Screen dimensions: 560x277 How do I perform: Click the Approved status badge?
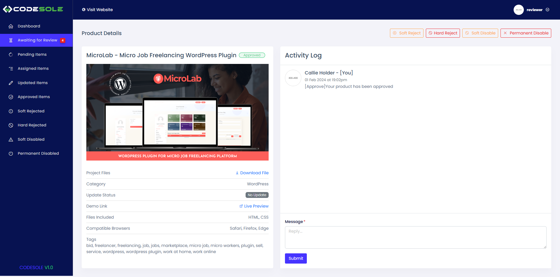point(252,55)
